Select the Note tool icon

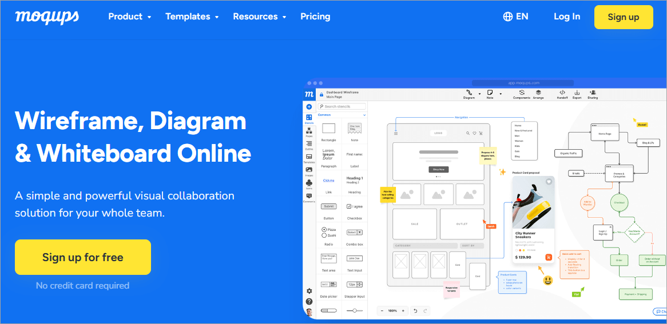point(490,93)
